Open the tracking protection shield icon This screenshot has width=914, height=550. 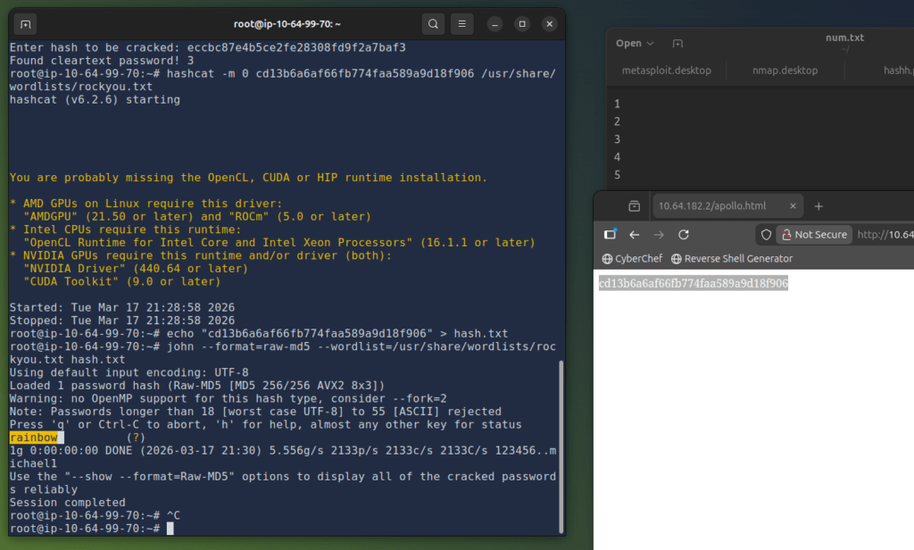766,235
